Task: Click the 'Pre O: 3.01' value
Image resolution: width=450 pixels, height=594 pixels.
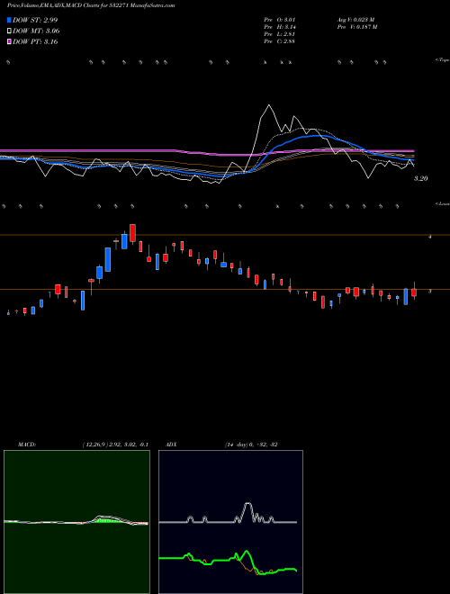Action: (280, 20)
